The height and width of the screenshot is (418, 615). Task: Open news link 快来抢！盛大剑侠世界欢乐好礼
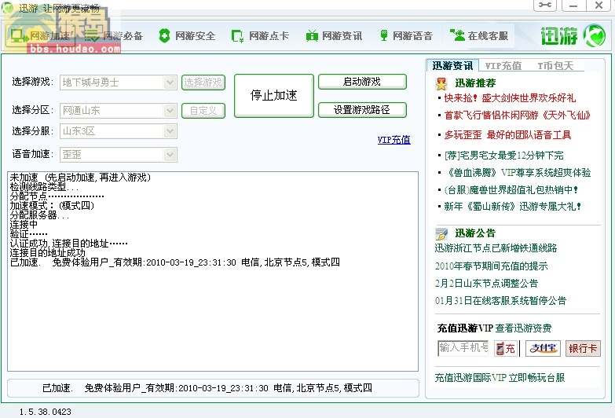pos(510,97)
